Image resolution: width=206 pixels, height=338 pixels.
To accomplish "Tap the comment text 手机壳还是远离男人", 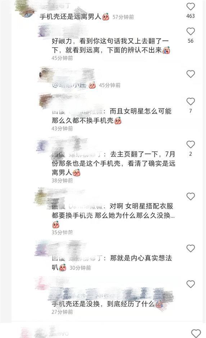I will [x=70, y=17].
